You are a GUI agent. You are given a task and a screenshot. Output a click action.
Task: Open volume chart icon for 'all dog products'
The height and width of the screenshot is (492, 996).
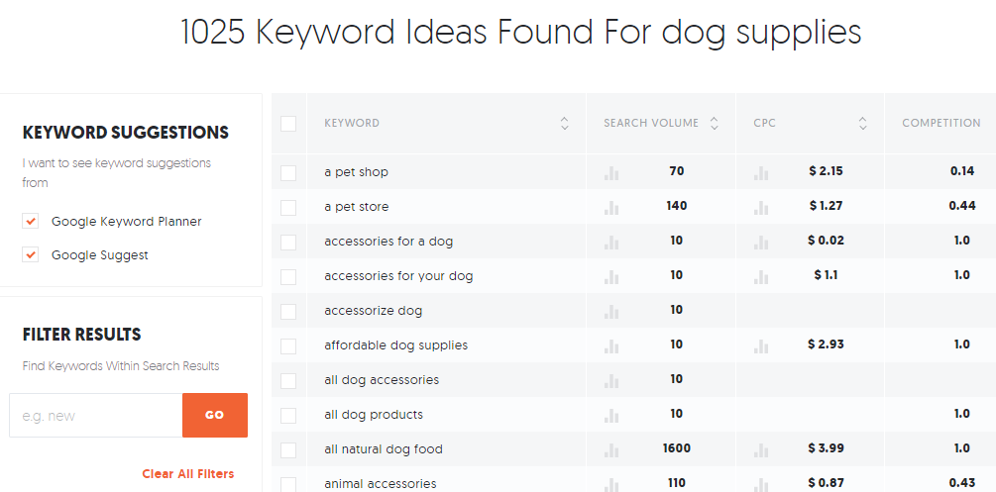tap(611, 415)
